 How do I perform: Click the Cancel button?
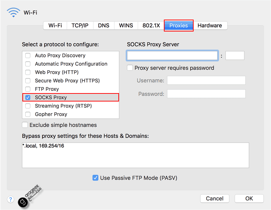(215, 198)
